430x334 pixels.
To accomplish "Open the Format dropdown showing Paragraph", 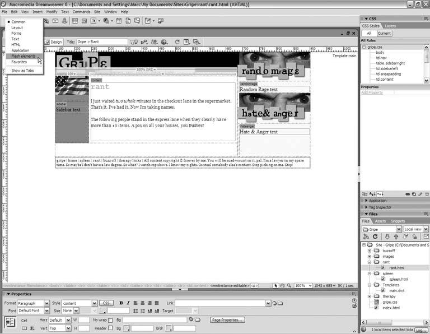I will pyautogui.click(x=33, y=303).
